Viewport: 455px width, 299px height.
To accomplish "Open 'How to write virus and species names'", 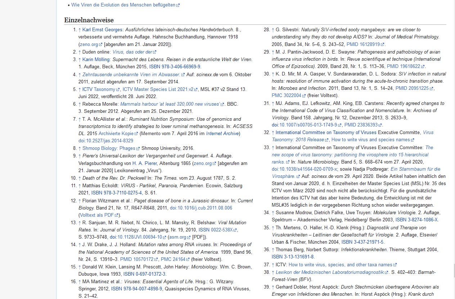I will (370, 140).
